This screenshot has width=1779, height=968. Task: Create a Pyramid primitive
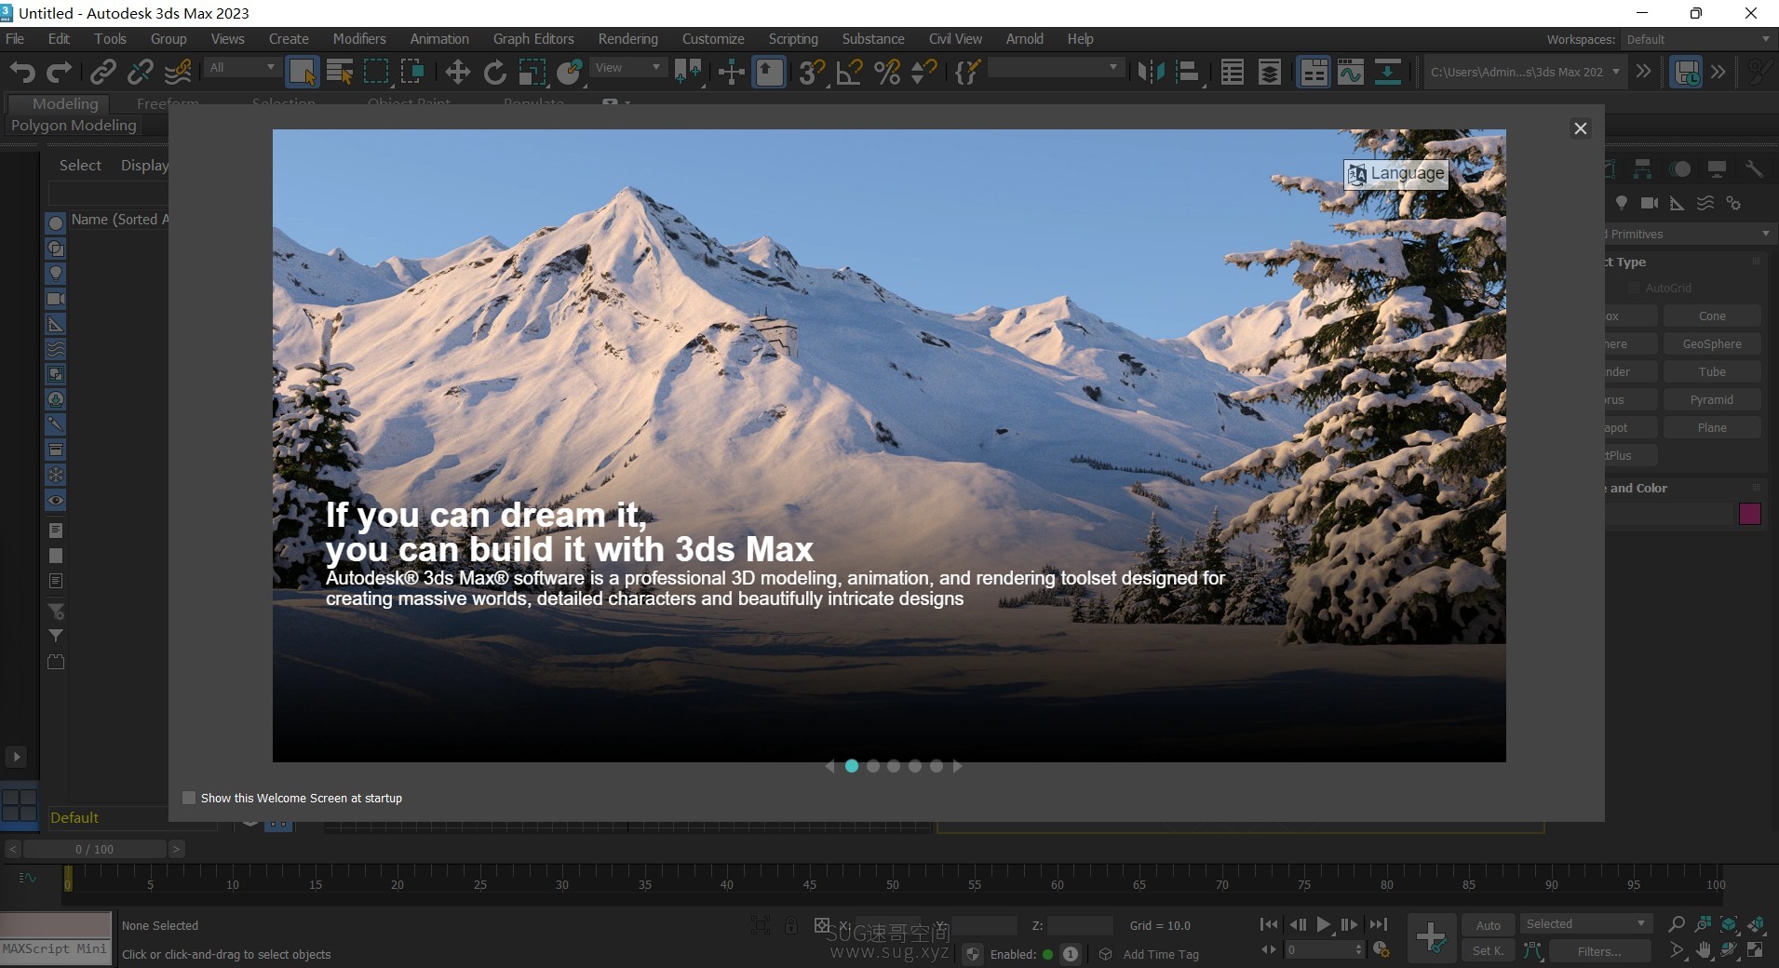1712,399
